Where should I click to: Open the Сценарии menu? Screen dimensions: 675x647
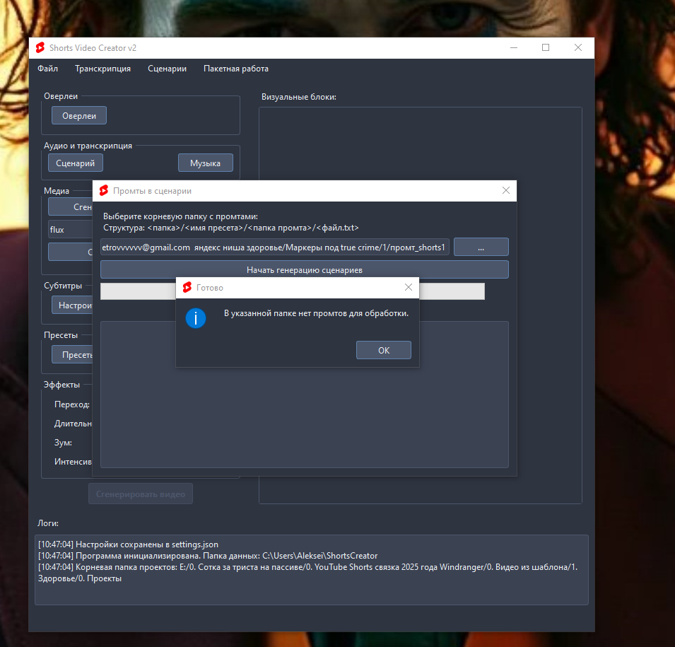coord(167,69)
